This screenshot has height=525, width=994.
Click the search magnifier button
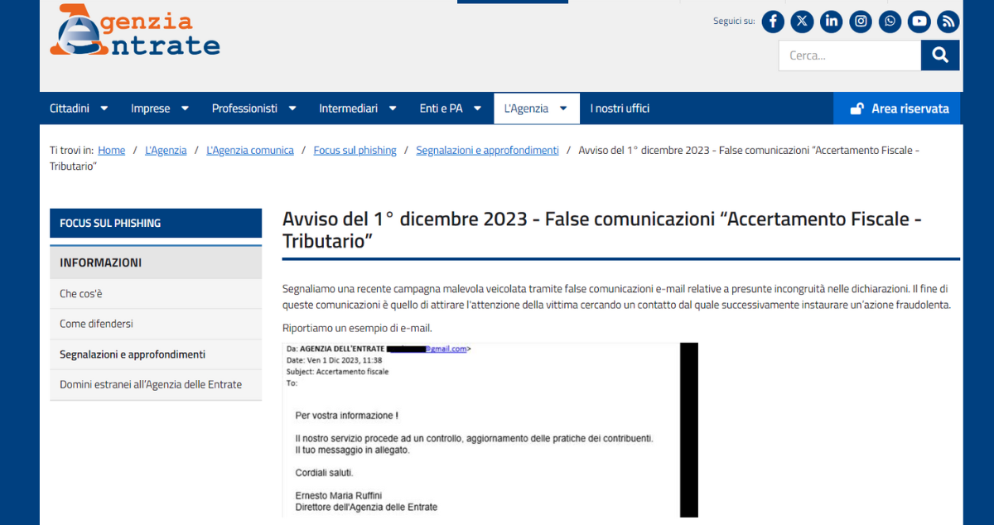(940, 55)
